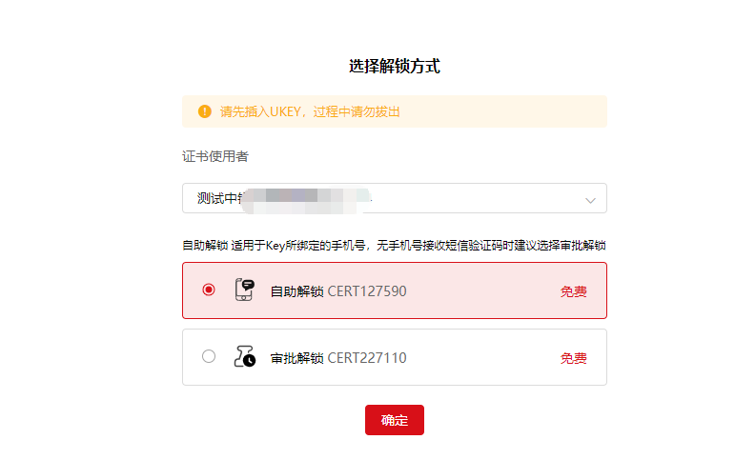The image size is (735, 460).
Task: Click 免费 in the 审批解锁 row
Action: 573,358
